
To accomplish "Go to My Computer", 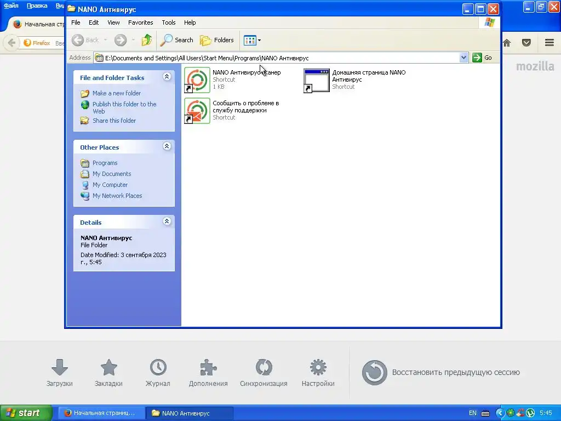I will point(110,185).
